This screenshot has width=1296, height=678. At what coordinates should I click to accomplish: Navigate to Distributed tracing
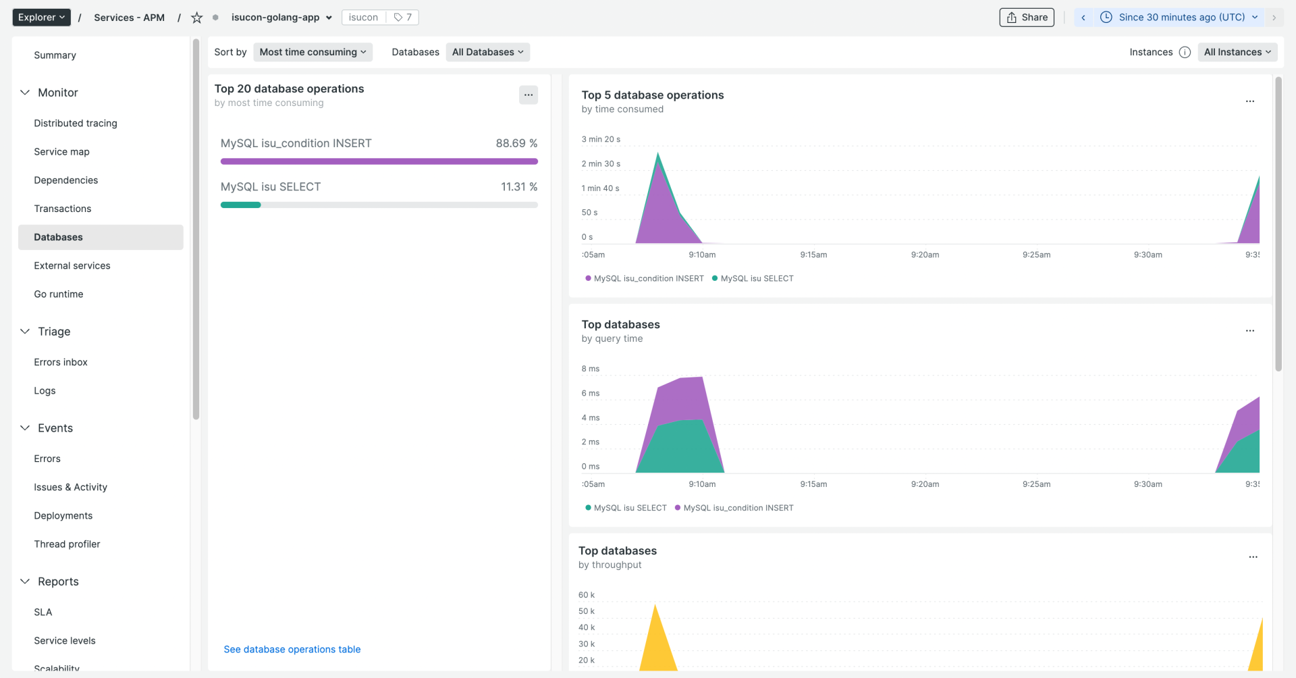click(75, 123)
